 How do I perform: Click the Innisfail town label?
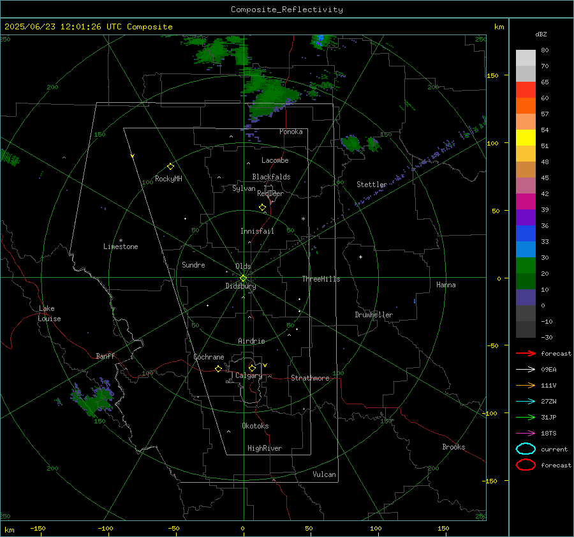[x=257, y=231]
